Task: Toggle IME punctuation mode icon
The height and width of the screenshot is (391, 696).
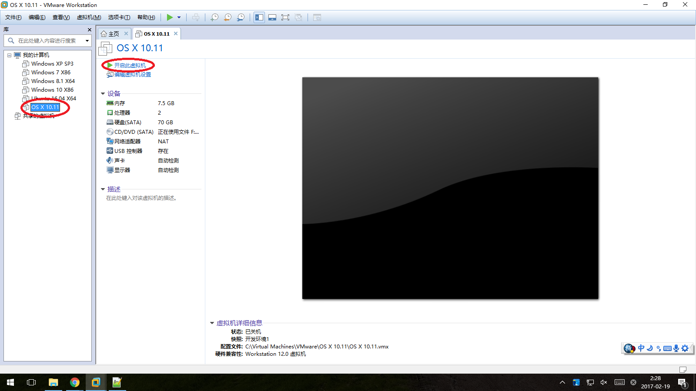Action: click(659, 348)
